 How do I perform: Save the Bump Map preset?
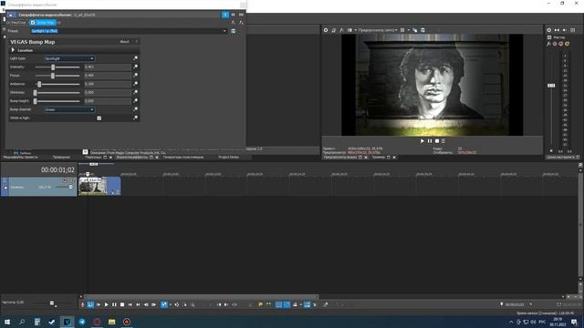point(234,31)
